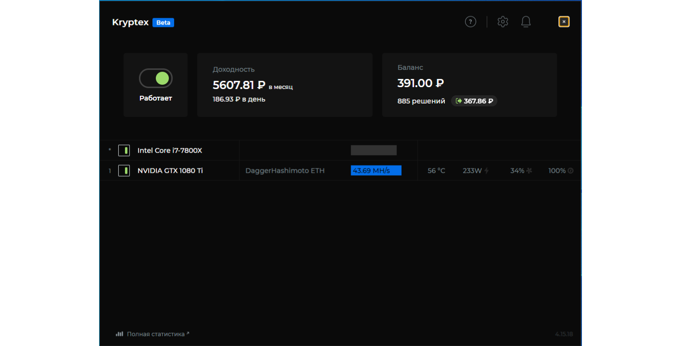
Task: Click the 43.69 MH/s hashrate bar
Action: (x=376, y=171)
